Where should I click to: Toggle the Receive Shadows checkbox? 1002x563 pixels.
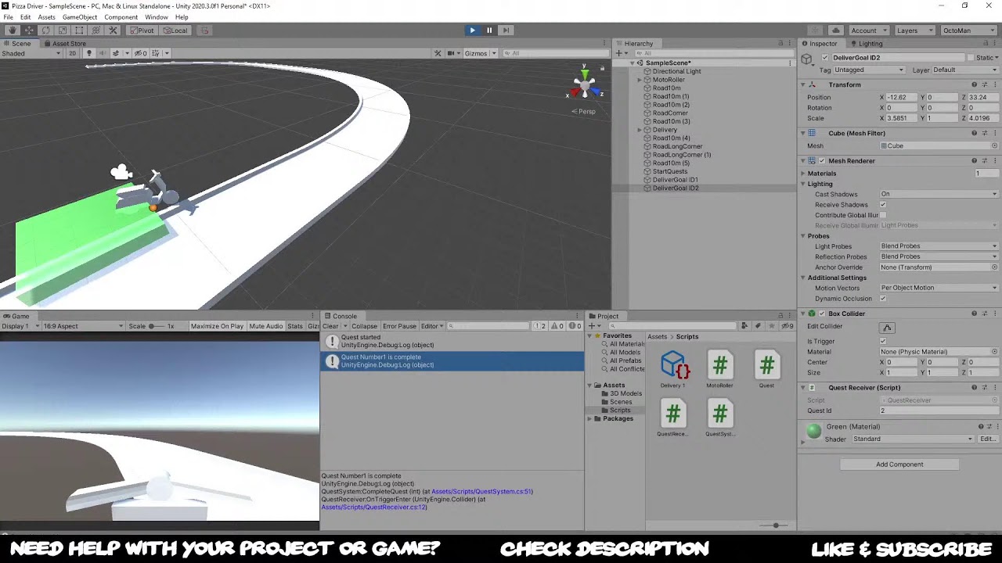click(883, 205)
